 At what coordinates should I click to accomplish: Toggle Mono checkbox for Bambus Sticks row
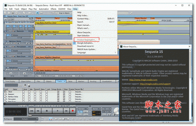click(x=41, y=97)
